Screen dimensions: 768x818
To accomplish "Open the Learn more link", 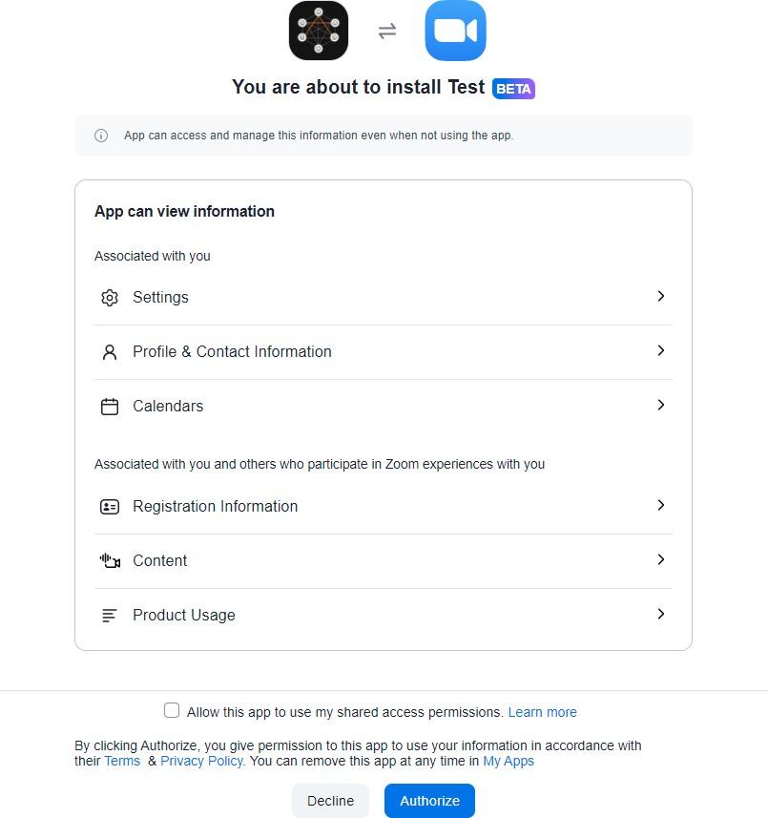I will coord(542,712).
